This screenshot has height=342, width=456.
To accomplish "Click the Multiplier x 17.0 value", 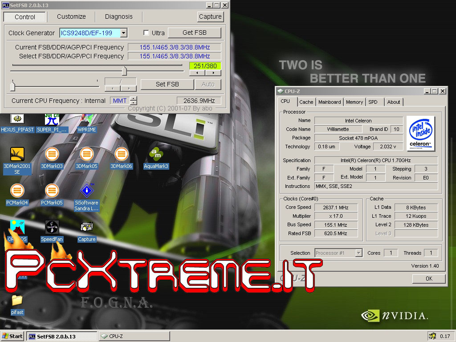I will [x=336, y=216].
